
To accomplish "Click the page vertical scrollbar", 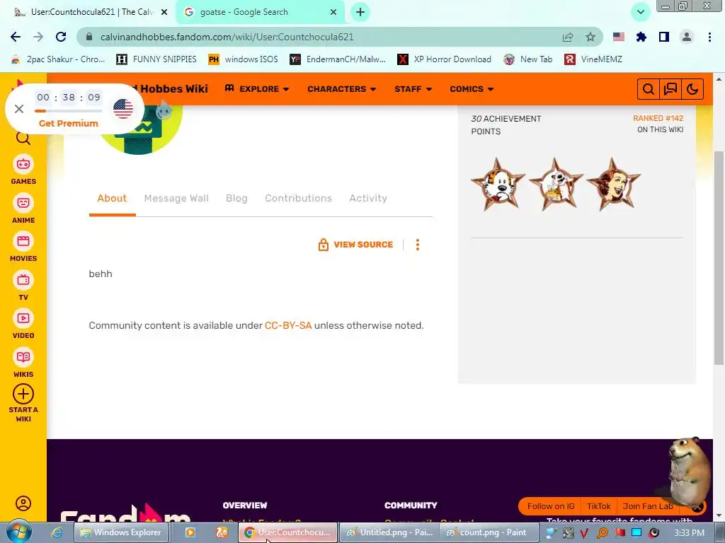I will coord(719,258).
